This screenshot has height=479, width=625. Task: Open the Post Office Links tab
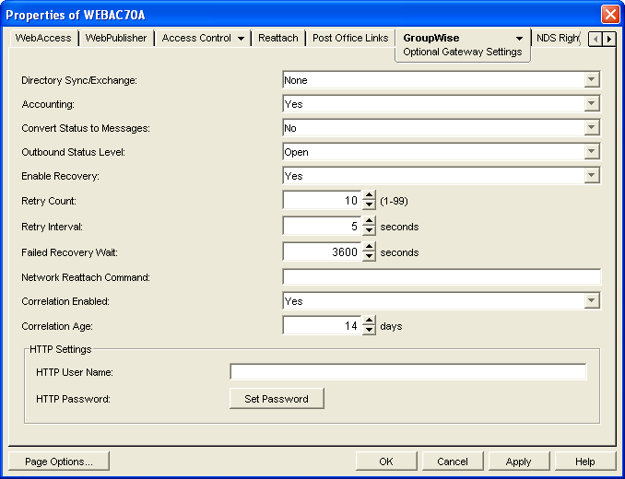point(350,38)
